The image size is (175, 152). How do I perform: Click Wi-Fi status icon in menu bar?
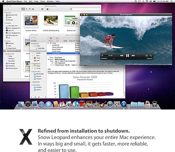point(147,1)
